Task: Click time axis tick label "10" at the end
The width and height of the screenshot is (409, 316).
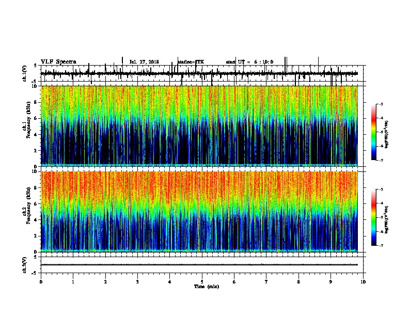Action: tap(363, 282)
